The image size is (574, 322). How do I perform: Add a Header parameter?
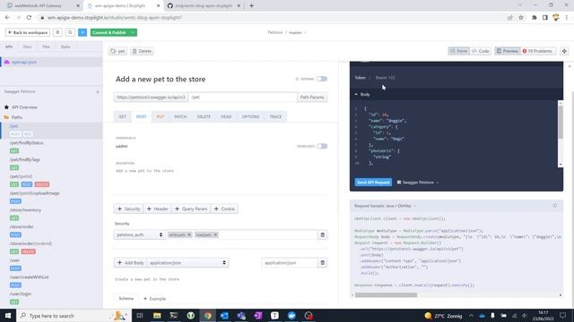(158, 208)
